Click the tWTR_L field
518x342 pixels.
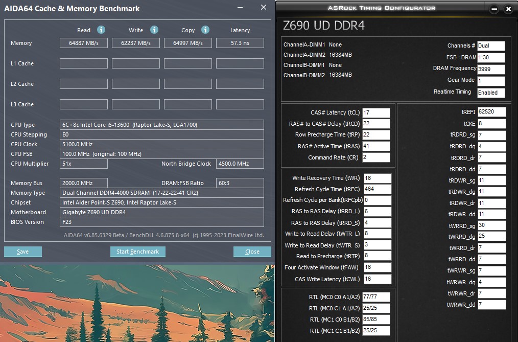[378, 234]
